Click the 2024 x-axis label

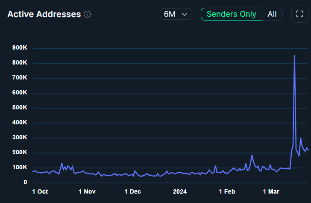180,192
